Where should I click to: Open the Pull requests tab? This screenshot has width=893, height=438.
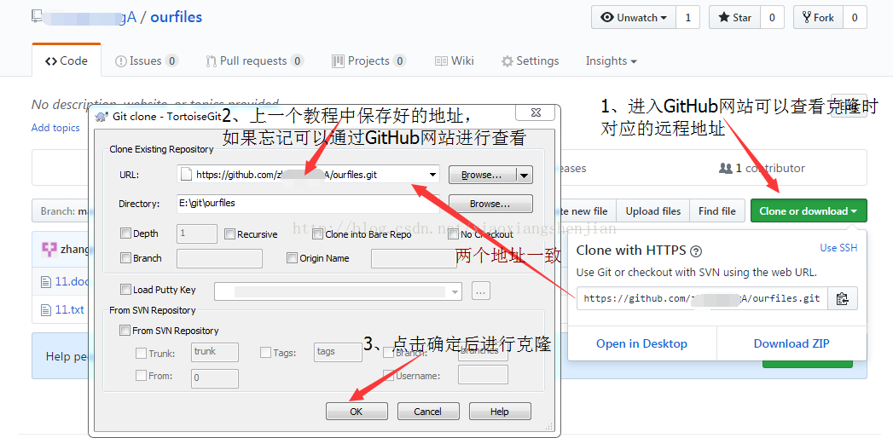click(x=254, y=61)
